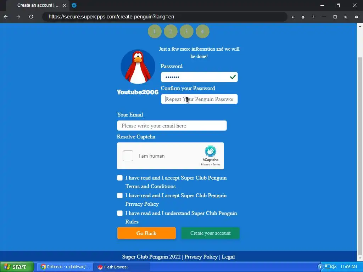
Task: Bookmark page with the star icon
Action: click(293, 17)
